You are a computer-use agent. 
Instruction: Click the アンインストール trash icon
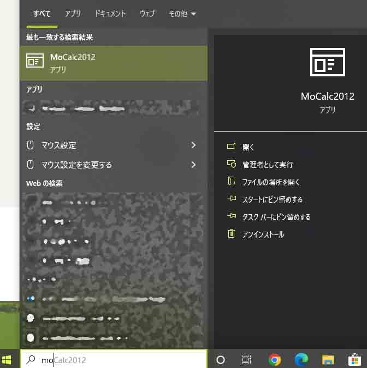tap(232, 234)
